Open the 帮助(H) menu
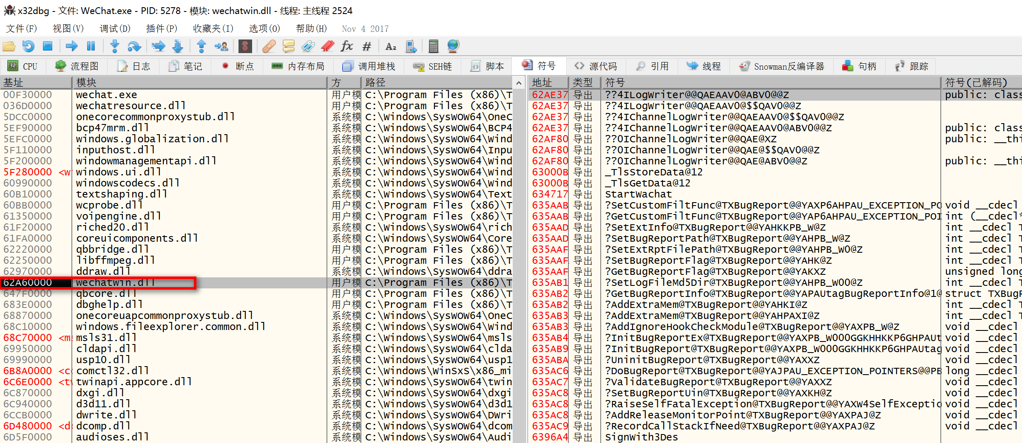 click(312, 28)
